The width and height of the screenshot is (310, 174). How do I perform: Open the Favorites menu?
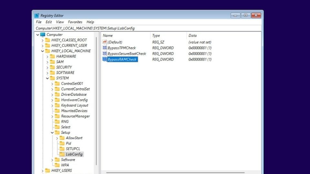click(75, 22)
